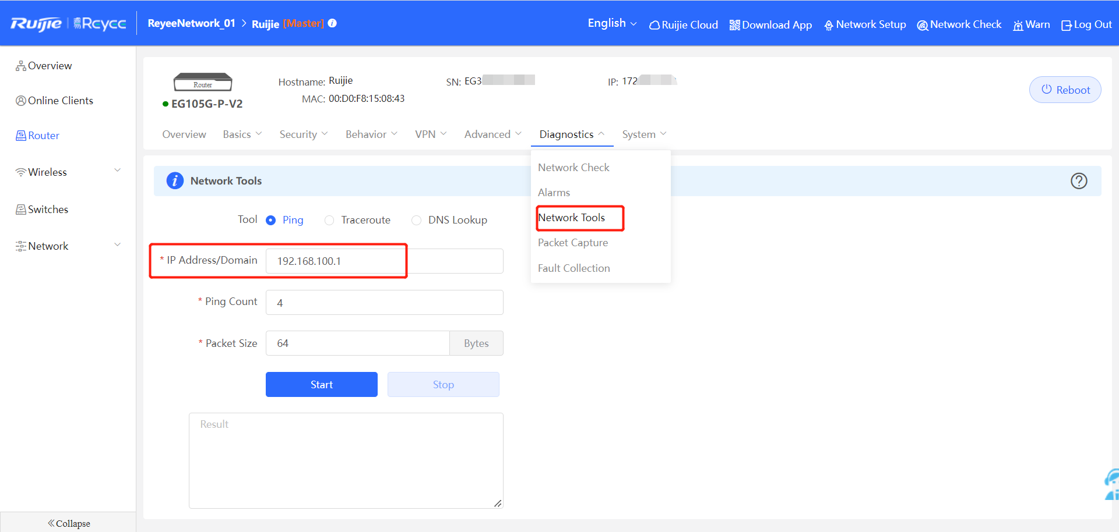Screen dimensions: 1119x532
Task: Select the Ping radio button
Action: (271, 220)
